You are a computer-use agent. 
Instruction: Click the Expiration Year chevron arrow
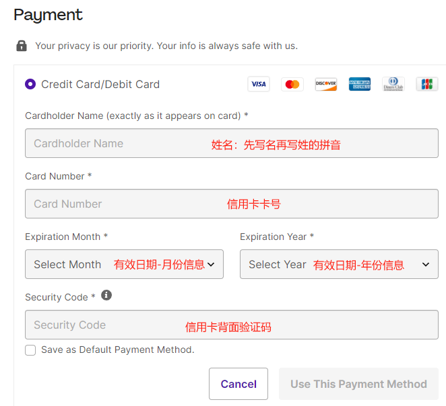(x=426, y=264)
